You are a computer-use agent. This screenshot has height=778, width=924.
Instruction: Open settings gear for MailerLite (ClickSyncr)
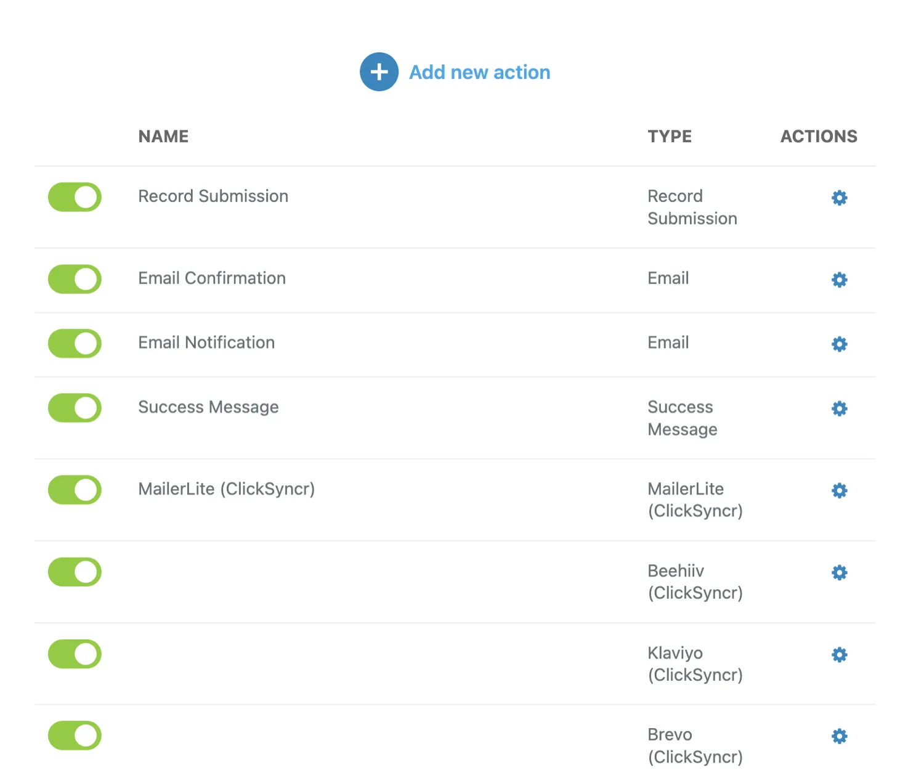pos(839,490)
